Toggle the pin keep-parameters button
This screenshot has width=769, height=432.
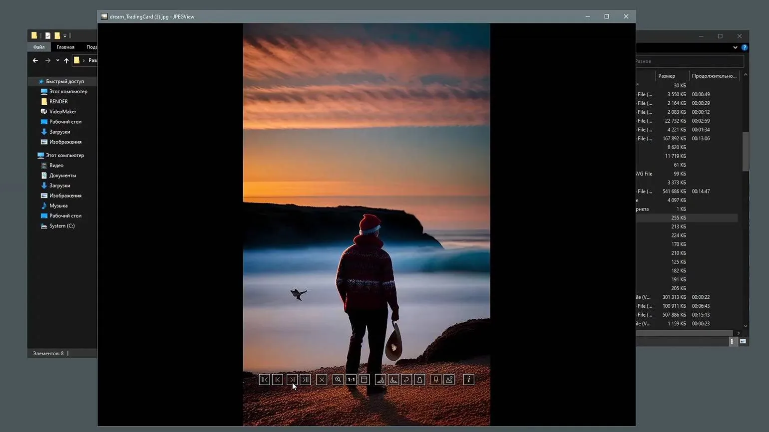436,380
